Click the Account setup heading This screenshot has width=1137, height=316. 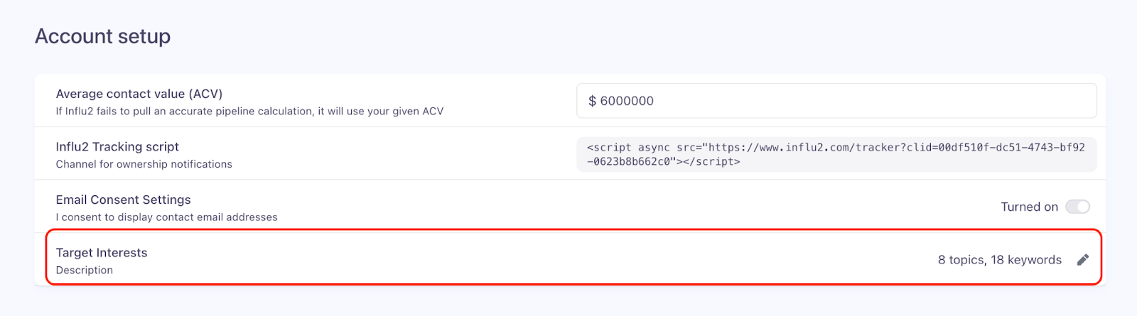point(103,36)
